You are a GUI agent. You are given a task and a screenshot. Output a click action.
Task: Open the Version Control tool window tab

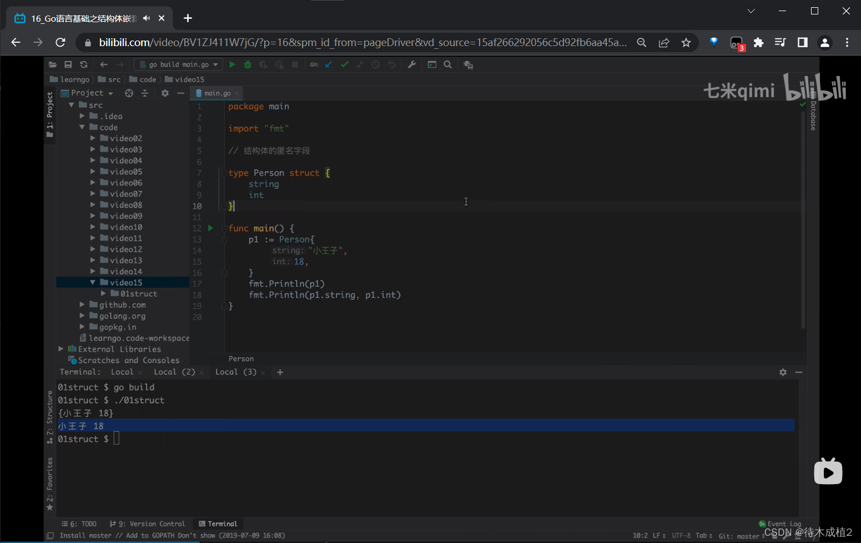(147, 524)
